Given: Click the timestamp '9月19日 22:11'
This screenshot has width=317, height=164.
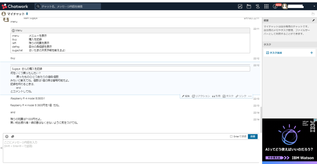Looking at the screenshot, I should point(251,18).
